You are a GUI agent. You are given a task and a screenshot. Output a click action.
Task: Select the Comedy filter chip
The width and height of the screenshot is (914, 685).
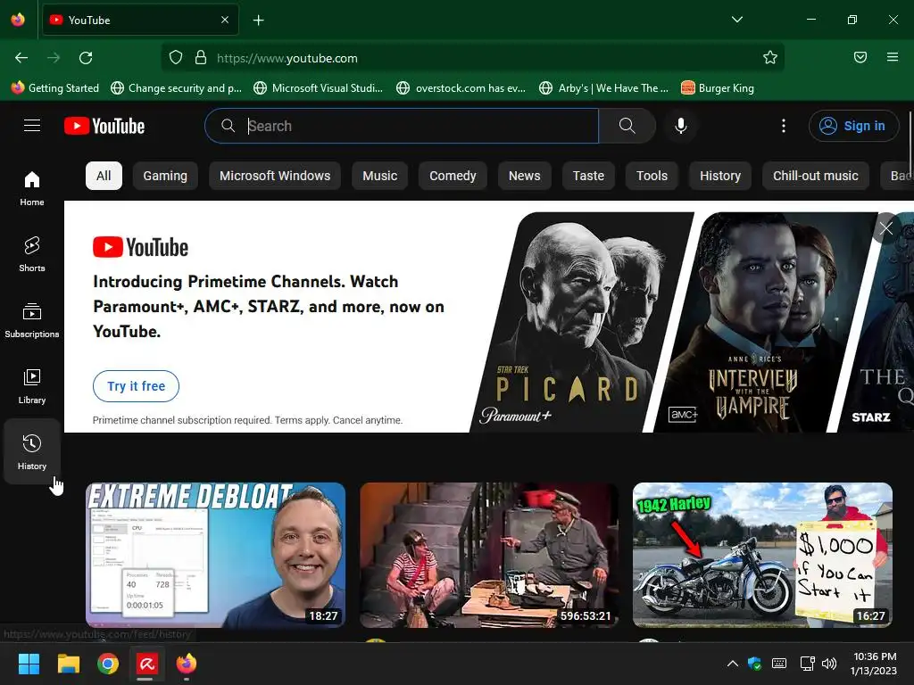pyautogui.click(x=453, y=176)
